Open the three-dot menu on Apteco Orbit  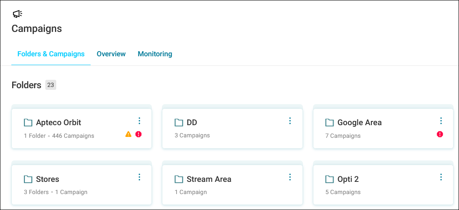pos(139,121)
